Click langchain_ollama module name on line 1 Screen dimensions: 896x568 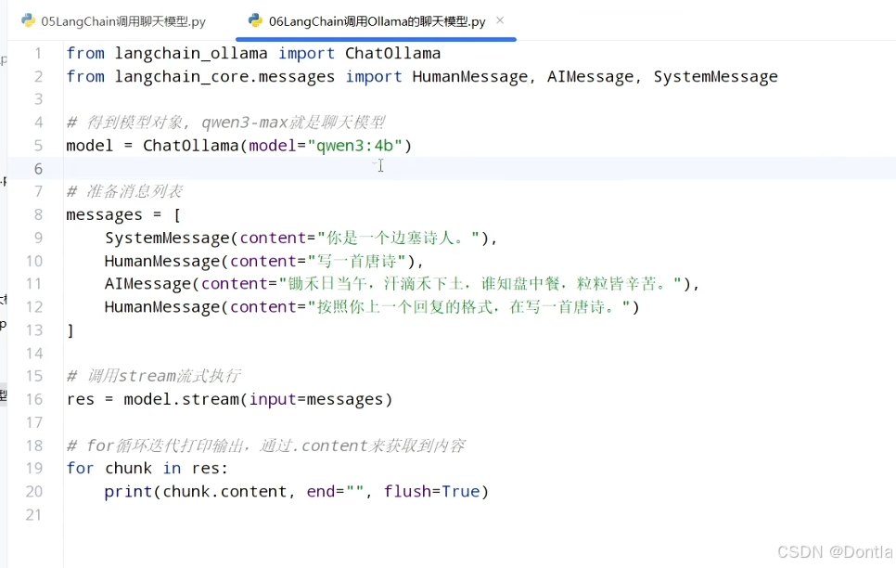pyautogui.click(x=191, y=53)
